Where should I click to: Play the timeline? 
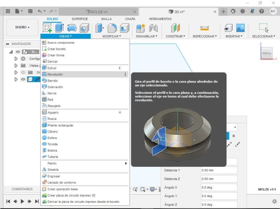point(22,201)
